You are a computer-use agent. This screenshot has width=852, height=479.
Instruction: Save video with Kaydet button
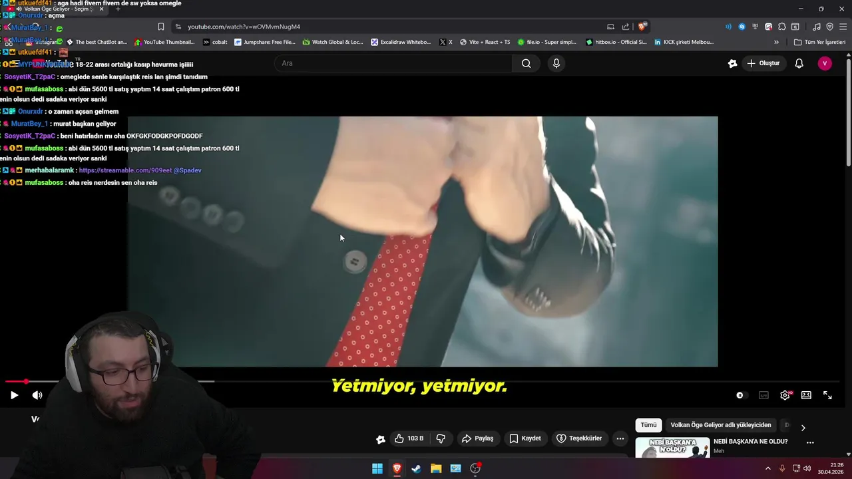(525, 438)
